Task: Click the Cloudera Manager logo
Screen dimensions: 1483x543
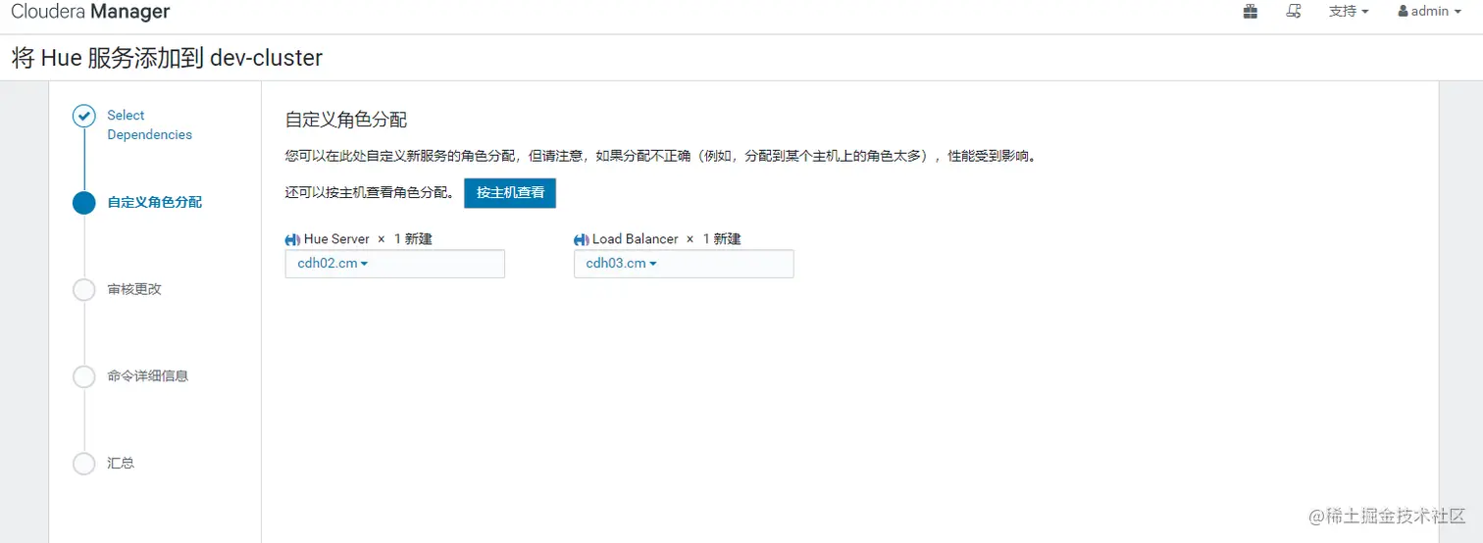Action: click(x=90, y=12)
